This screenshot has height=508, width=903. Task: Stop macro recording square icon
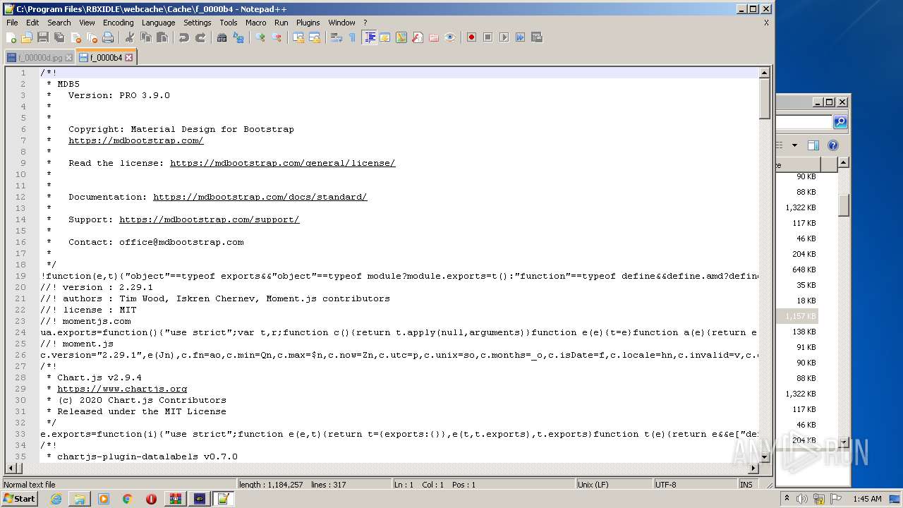[x=487, y=37]
